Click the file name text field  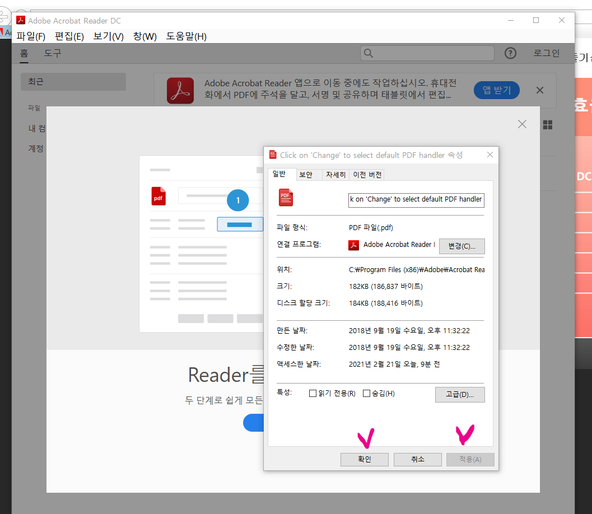pyautogui.click(x=416, y=200)
